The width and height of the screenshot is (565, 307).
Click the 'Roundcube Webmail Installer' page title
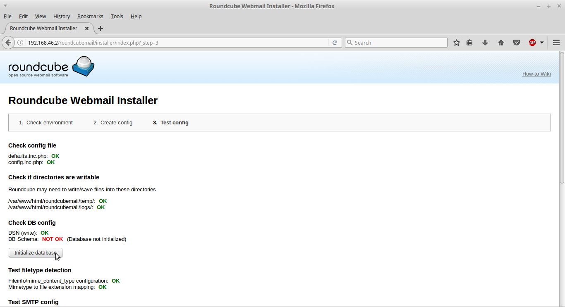[83, 100]
